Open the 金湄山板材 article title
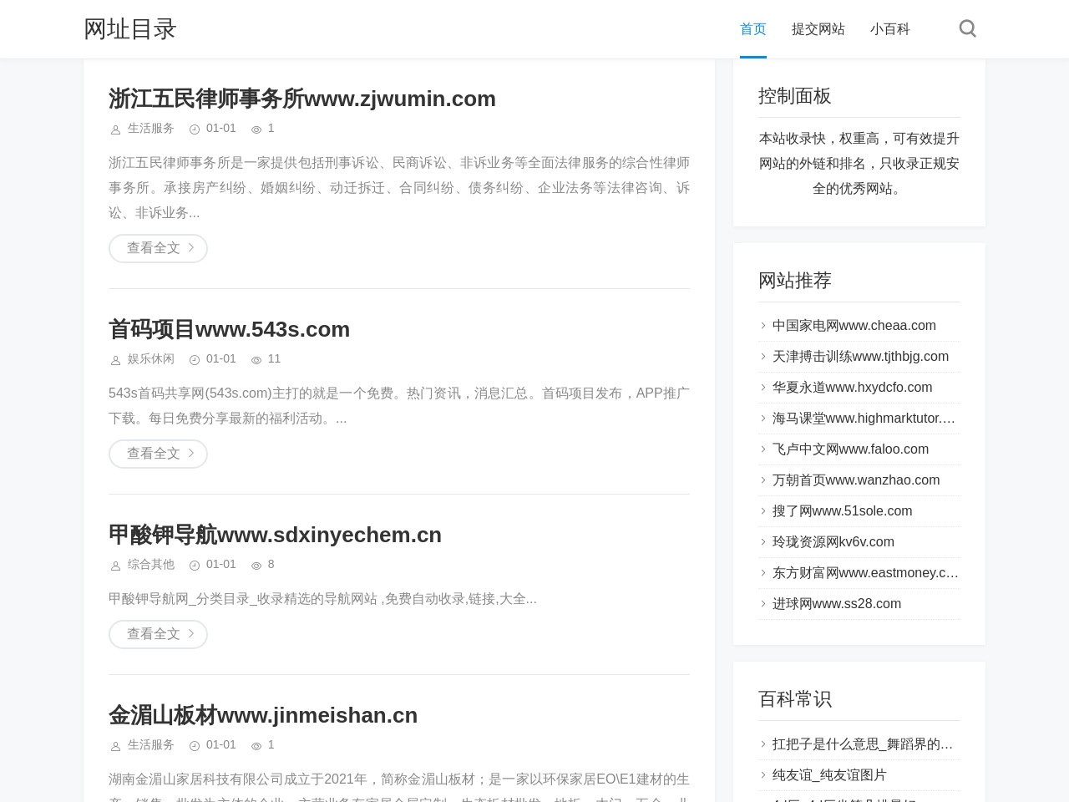Viewport: 1069px width, 802px height. coord(262,715)
